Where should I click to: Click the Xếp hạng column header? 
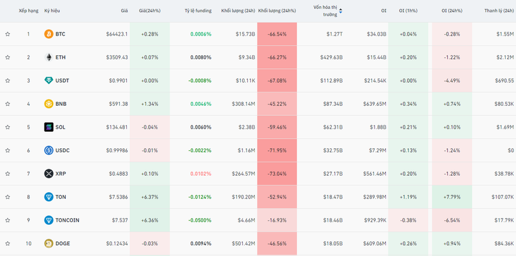29,11
